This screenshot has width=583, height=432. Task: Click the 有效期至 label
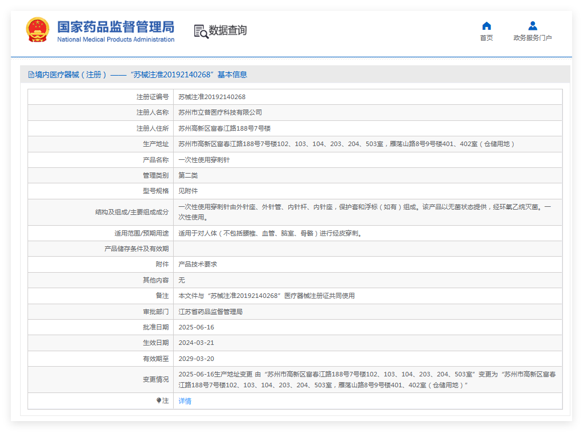[x=156, y=359]
